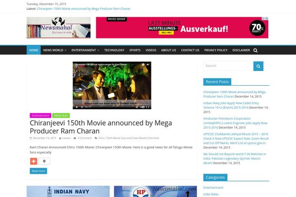This screenshot has height=197, width=296.
Task: Open Disclaimer page
Action: (x=241, y=50)
